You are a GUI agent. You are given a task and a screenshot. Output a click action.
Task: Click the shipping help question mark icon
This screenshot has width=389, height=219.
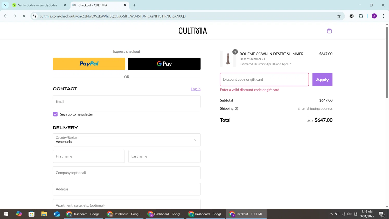[236, 108]
